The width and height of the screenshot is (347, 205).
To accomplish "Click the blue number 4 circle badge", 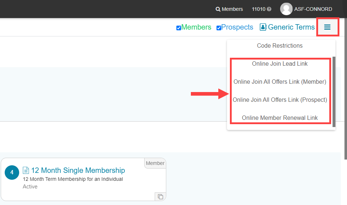I will tap(12, 173).
